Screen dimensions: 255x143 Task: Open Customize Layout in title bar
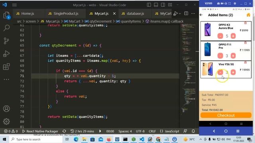[x=170, y=5]
